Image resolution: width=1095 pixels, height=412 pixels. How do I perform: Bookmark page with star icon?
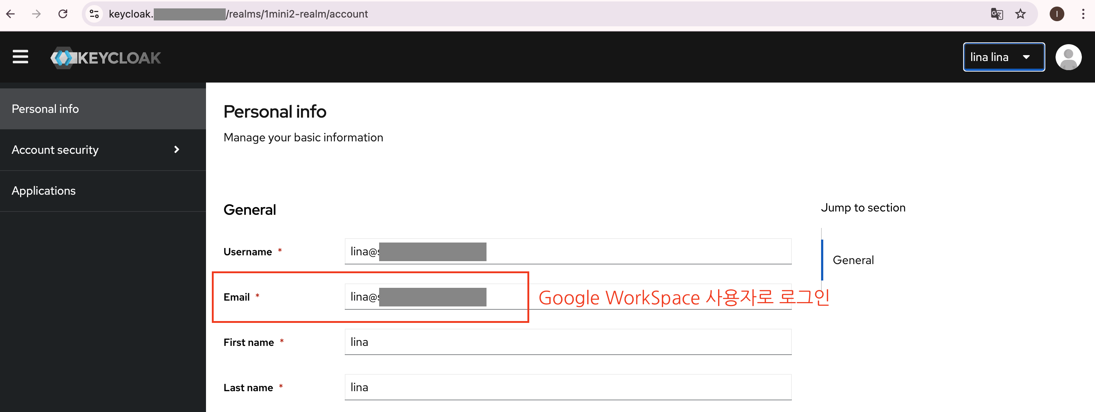pyautogui.click(x=1020, y=14)
